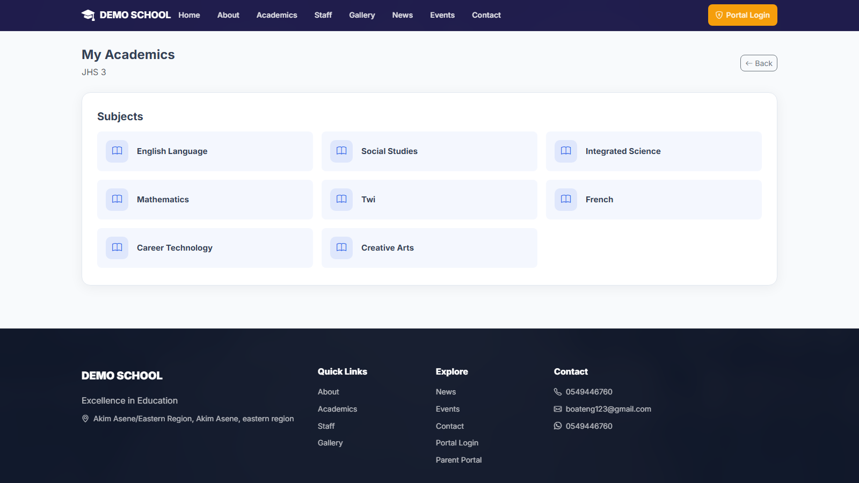Go to Academics in top navigation
The image size is (859, 483).
(x=276, y=15)
